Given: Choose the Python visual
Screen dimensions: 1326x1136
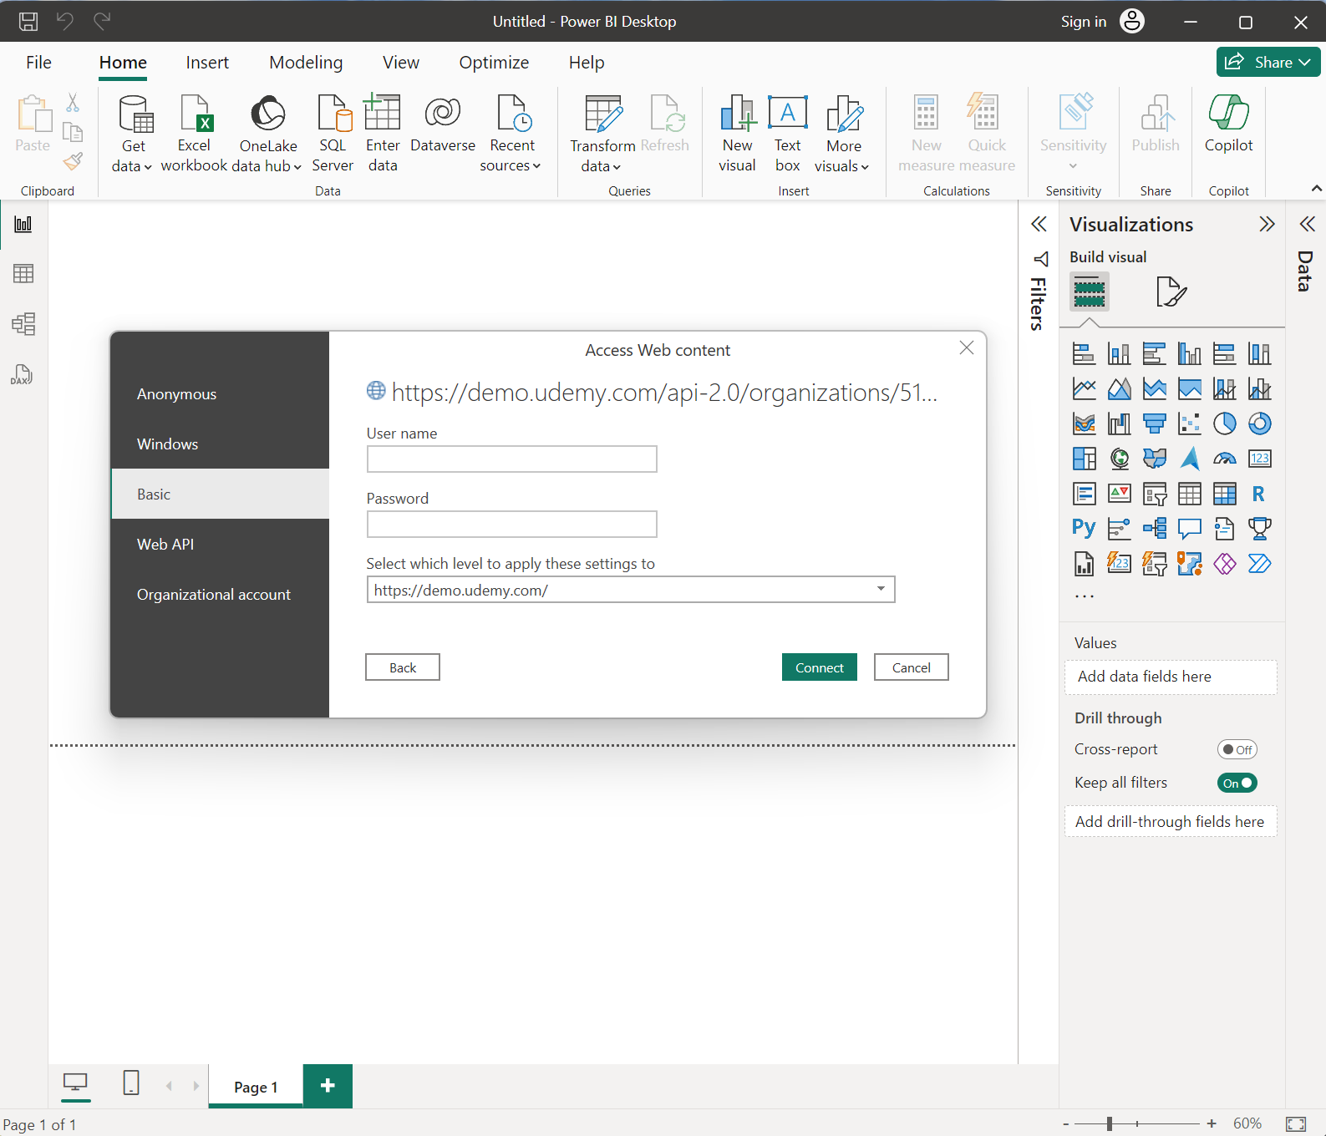Looking at the screenshot, I should (x=1084, y=528).
